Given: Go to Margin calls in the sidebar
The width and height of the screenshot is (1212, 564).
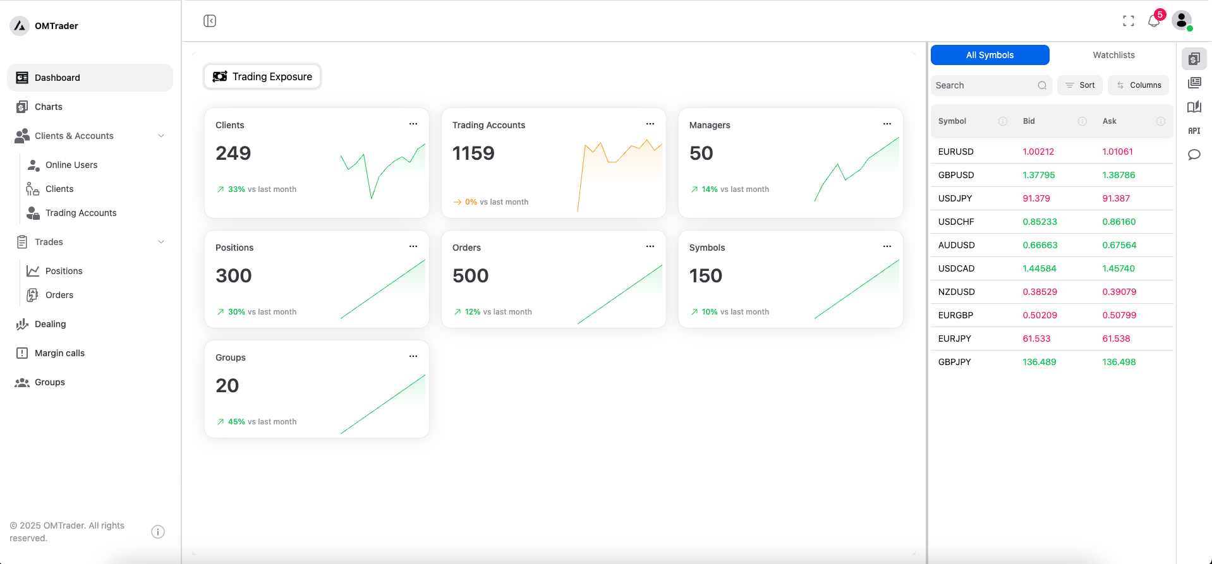Looking at the screenshot, I should tap(59, 353).
